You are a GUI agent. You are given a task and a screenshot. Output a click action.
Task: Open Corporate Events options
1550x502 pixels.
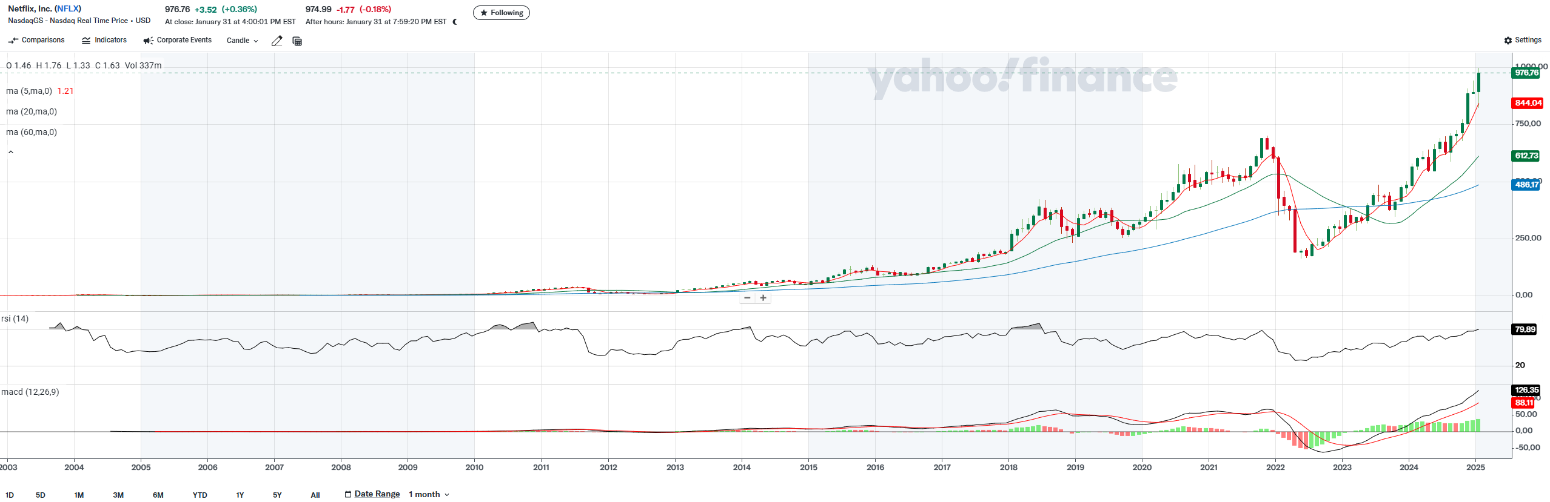pos(178,41)
